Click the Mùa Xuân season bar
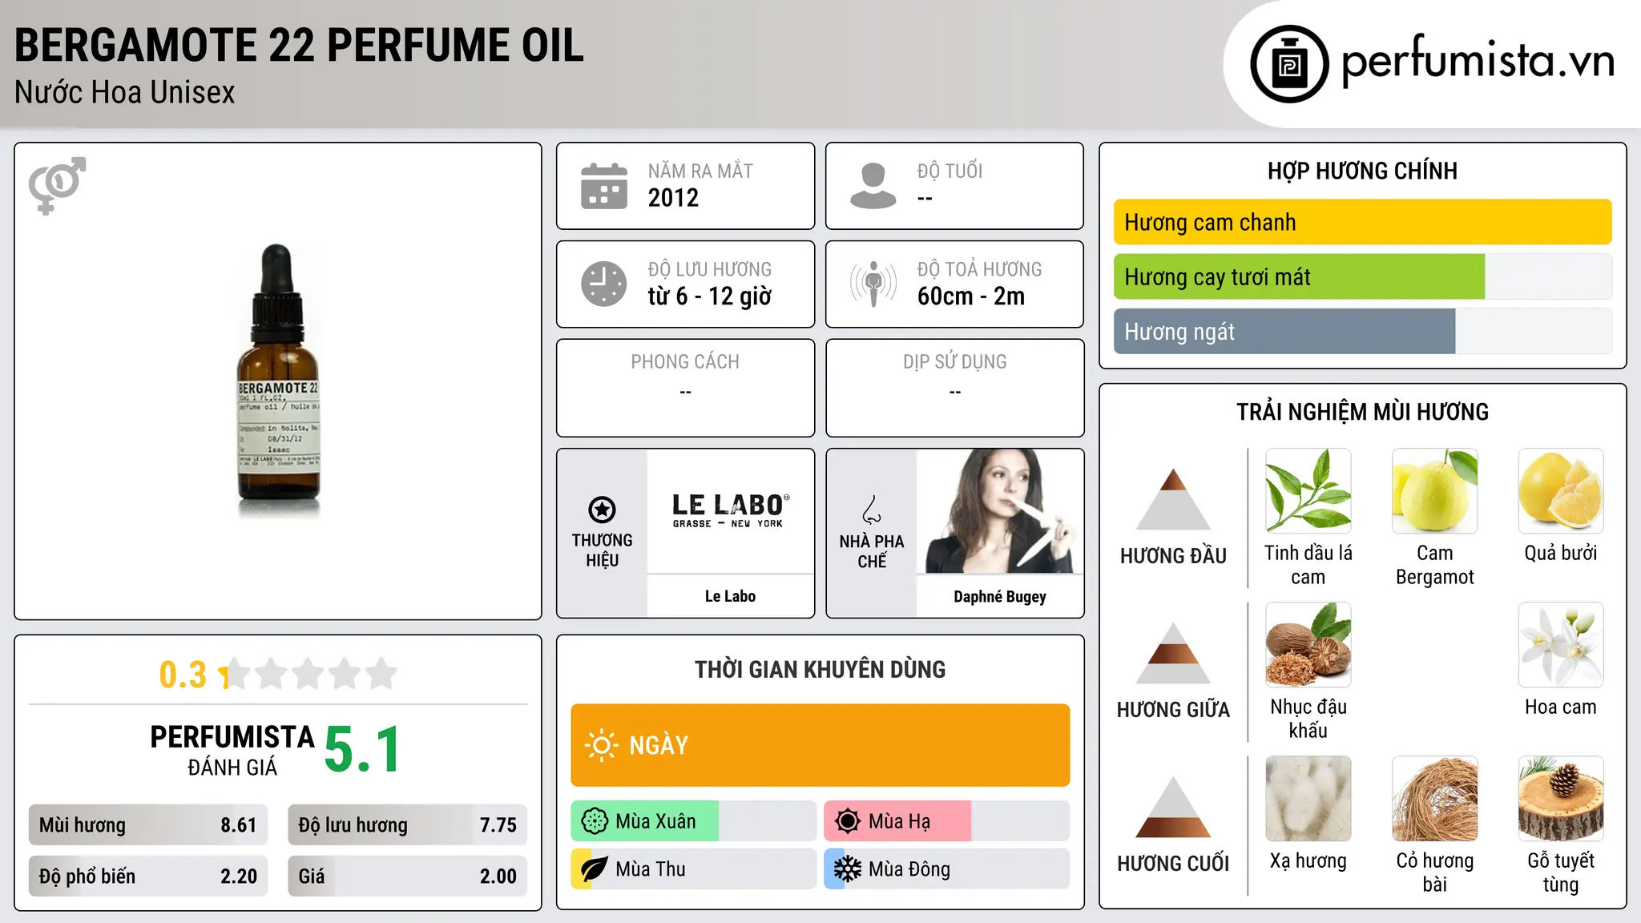Screen dimensions: 1641x923 (x=694, y=821)
